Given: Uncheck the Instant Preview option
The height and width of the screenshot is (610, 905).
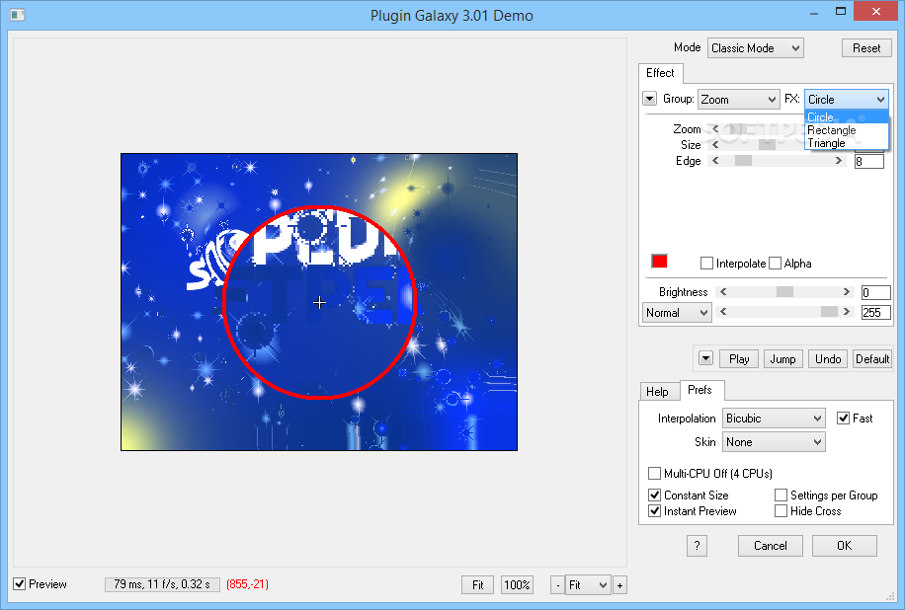Looking at the screenshot, I should pyautogui.click(x=654, y=511).
